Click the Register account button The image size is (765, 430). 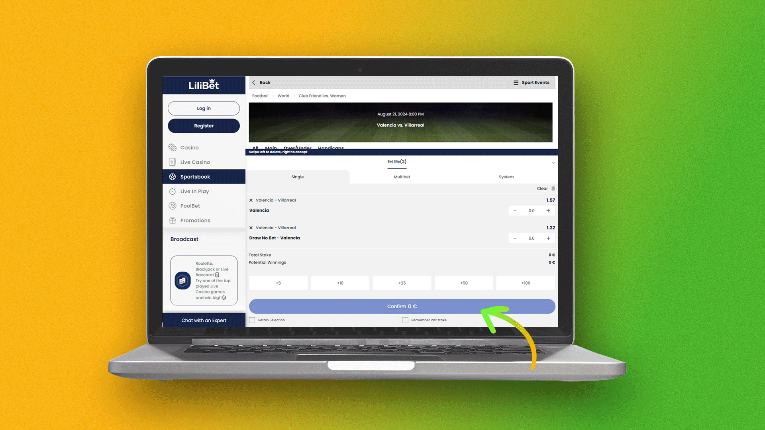point(203,125)
